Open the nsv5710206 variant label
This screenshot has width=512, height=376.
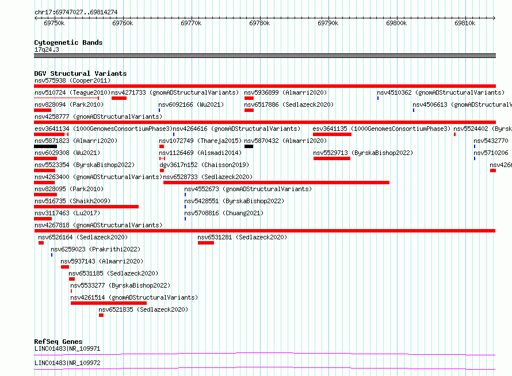[491, 153]
